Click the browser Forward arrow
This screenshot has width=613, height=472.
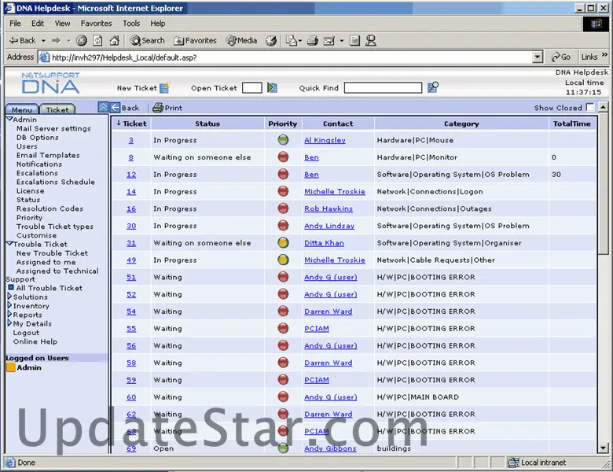(x=57, y=40)
